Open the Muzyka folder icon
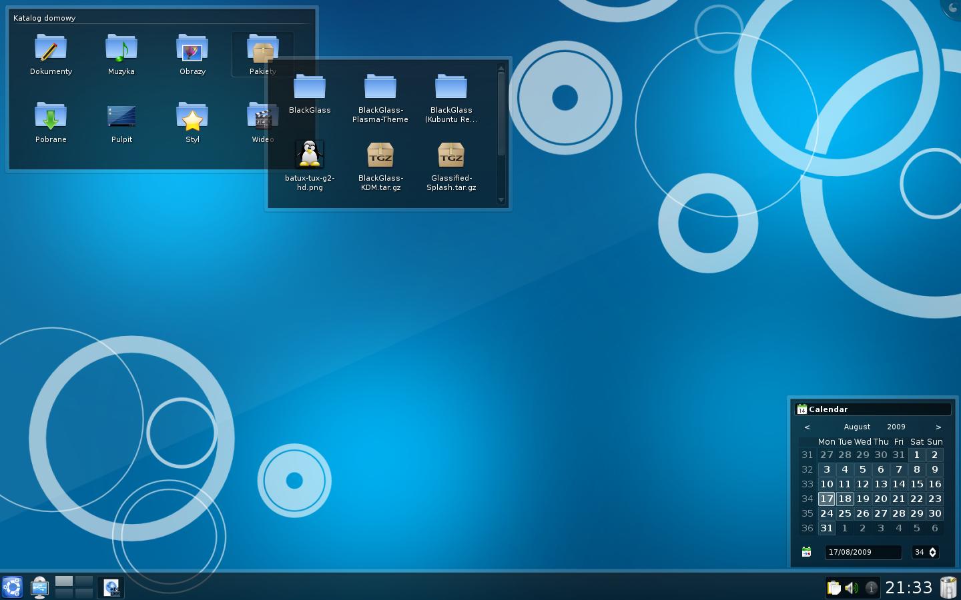Screen dimensions: 961x600 (121, 55)
